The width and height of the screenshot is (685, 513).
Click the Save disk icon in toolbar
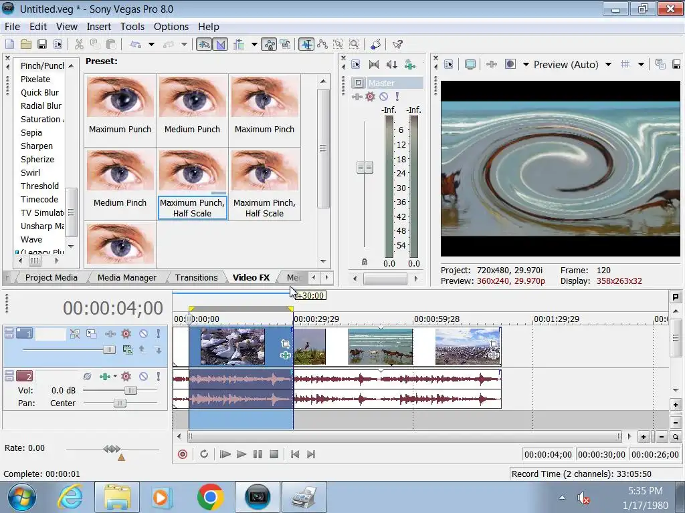[42, 44]
